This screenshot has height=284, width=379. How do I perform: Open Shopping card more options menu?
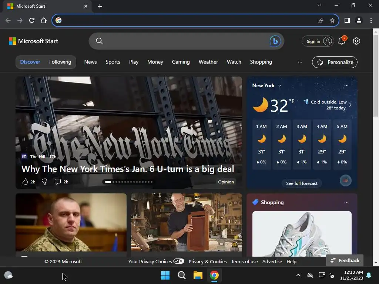346,202
